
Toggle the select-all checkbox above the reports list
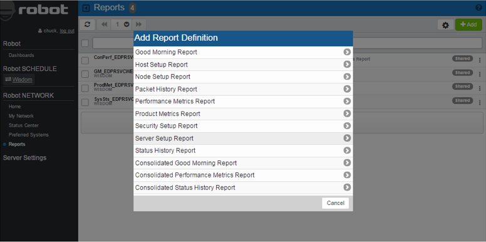[85, 43]
